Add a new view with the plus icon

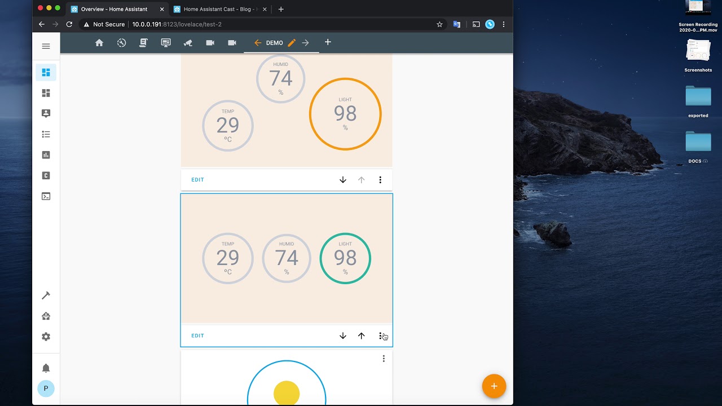(x=328, y=42)
